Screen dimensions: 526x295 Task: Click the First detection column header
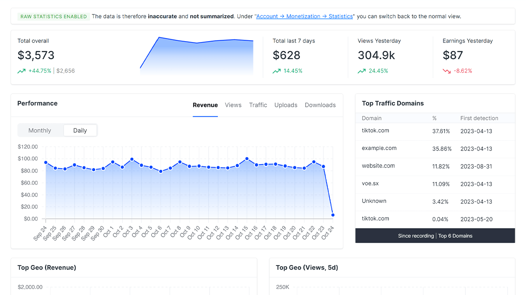[x=479, y=118]
